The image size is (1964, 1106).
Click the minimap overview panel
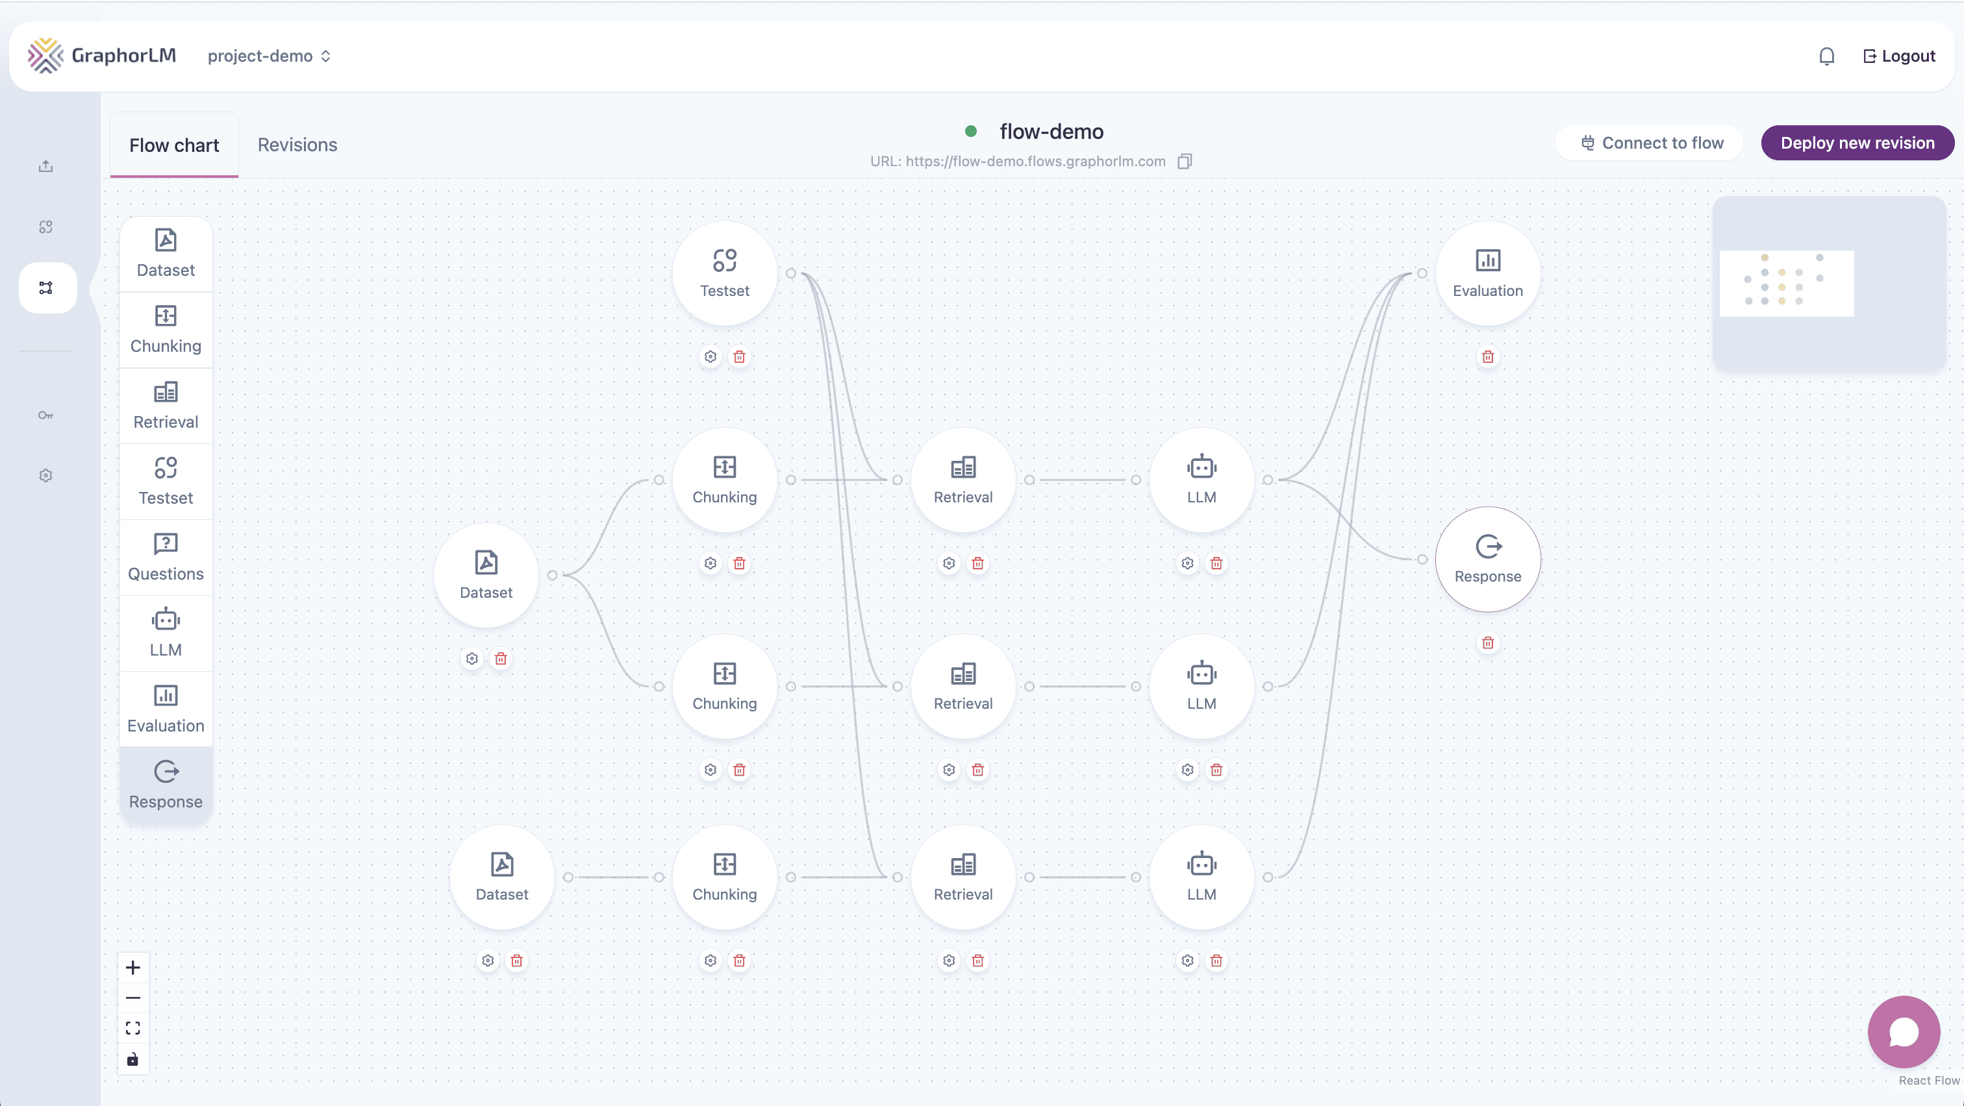[x=1828, y=284]
